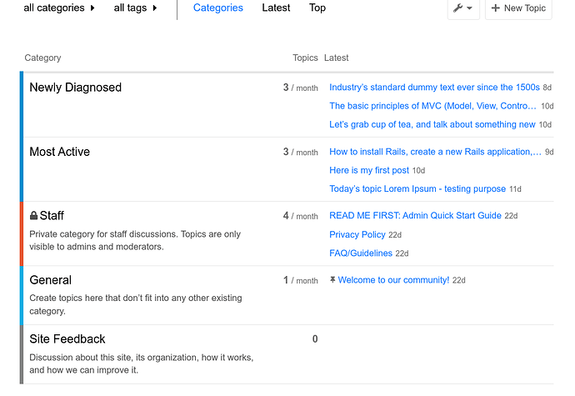Open the Staff category
This screenshot has height=396, width=575.
click(x=52, y=215)
